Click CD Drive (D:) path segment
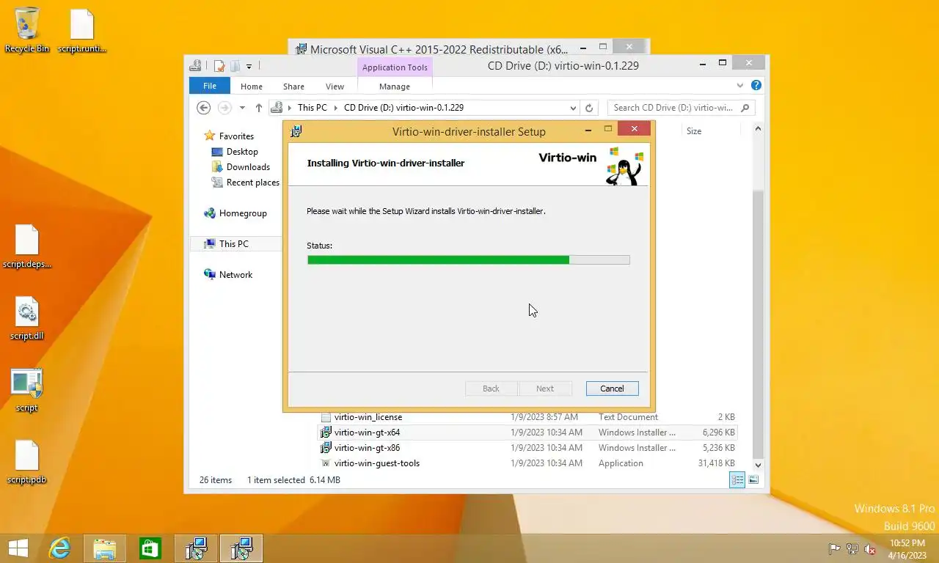The height and width of the screenshot is (563, 939). (403, 108)
